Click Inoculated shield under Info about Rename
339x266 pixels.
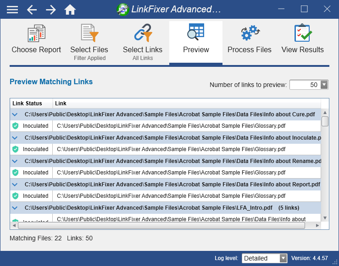pyautogui.click(x=15, y=173)
